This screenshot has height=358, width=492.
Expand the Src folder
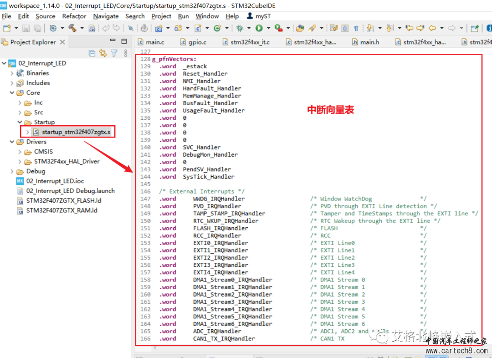[20, 113]
